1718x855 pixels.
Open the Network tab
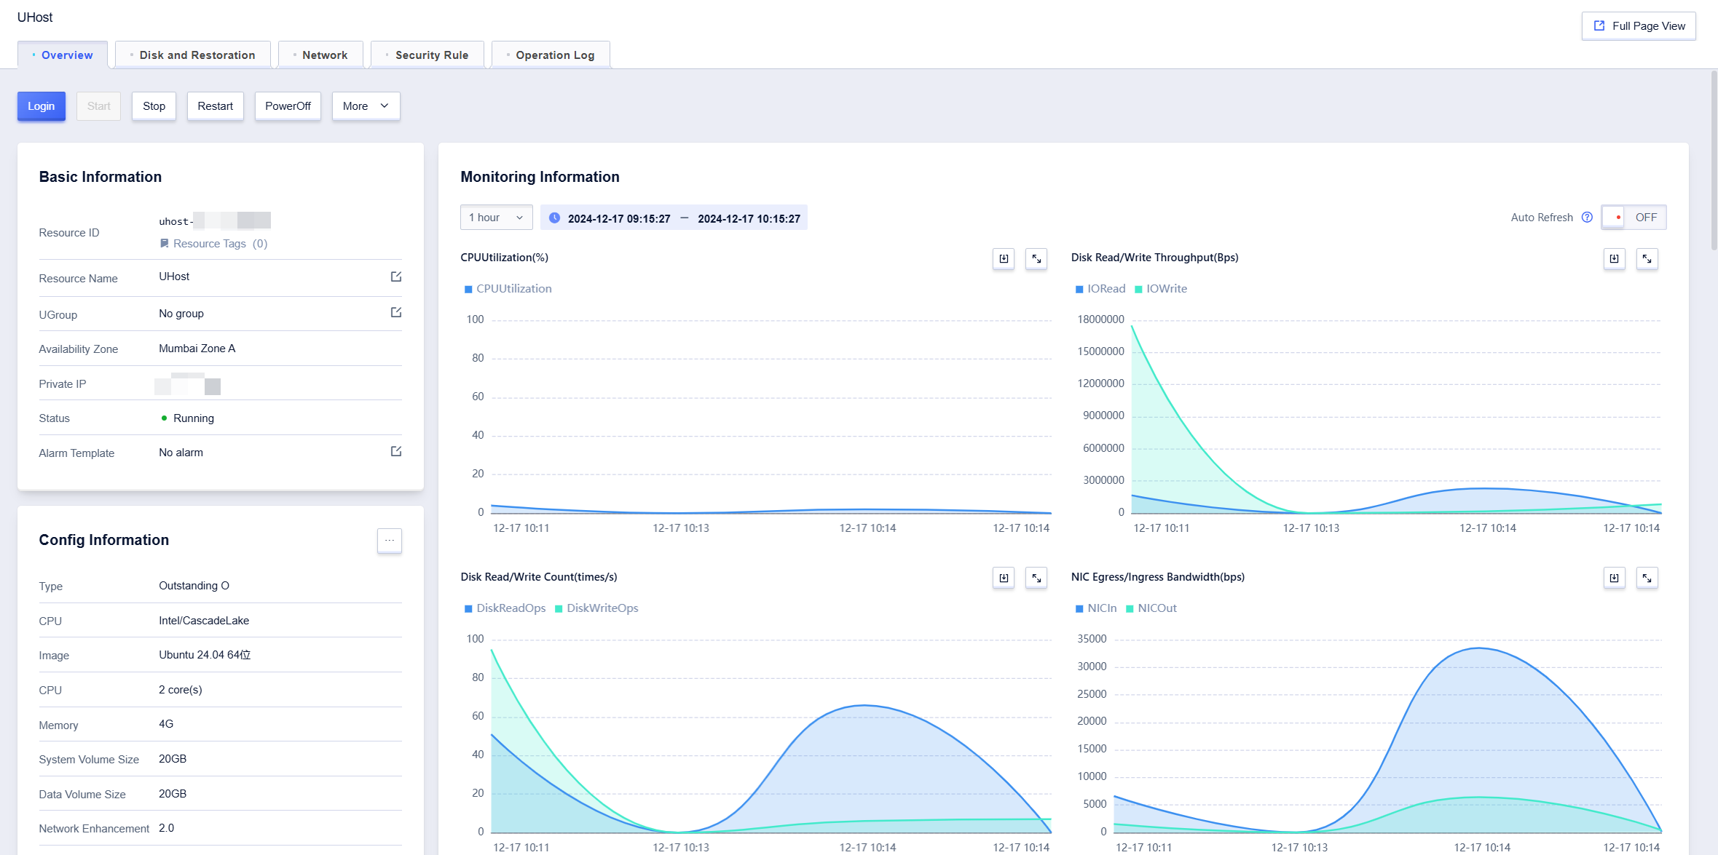pyautogui.click(x=320, y=55)
